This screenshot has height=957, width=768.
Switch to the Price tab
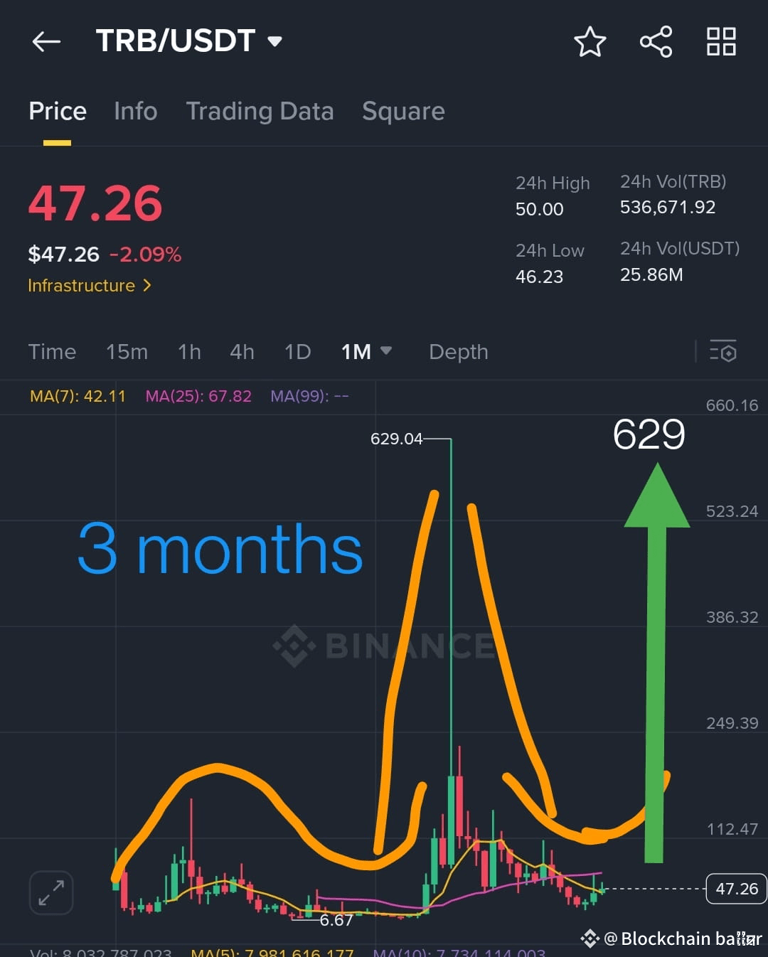click(58, 111)
